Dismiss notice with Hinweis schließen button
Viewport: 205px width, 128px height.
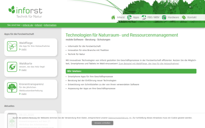click(x=102, y=123)
